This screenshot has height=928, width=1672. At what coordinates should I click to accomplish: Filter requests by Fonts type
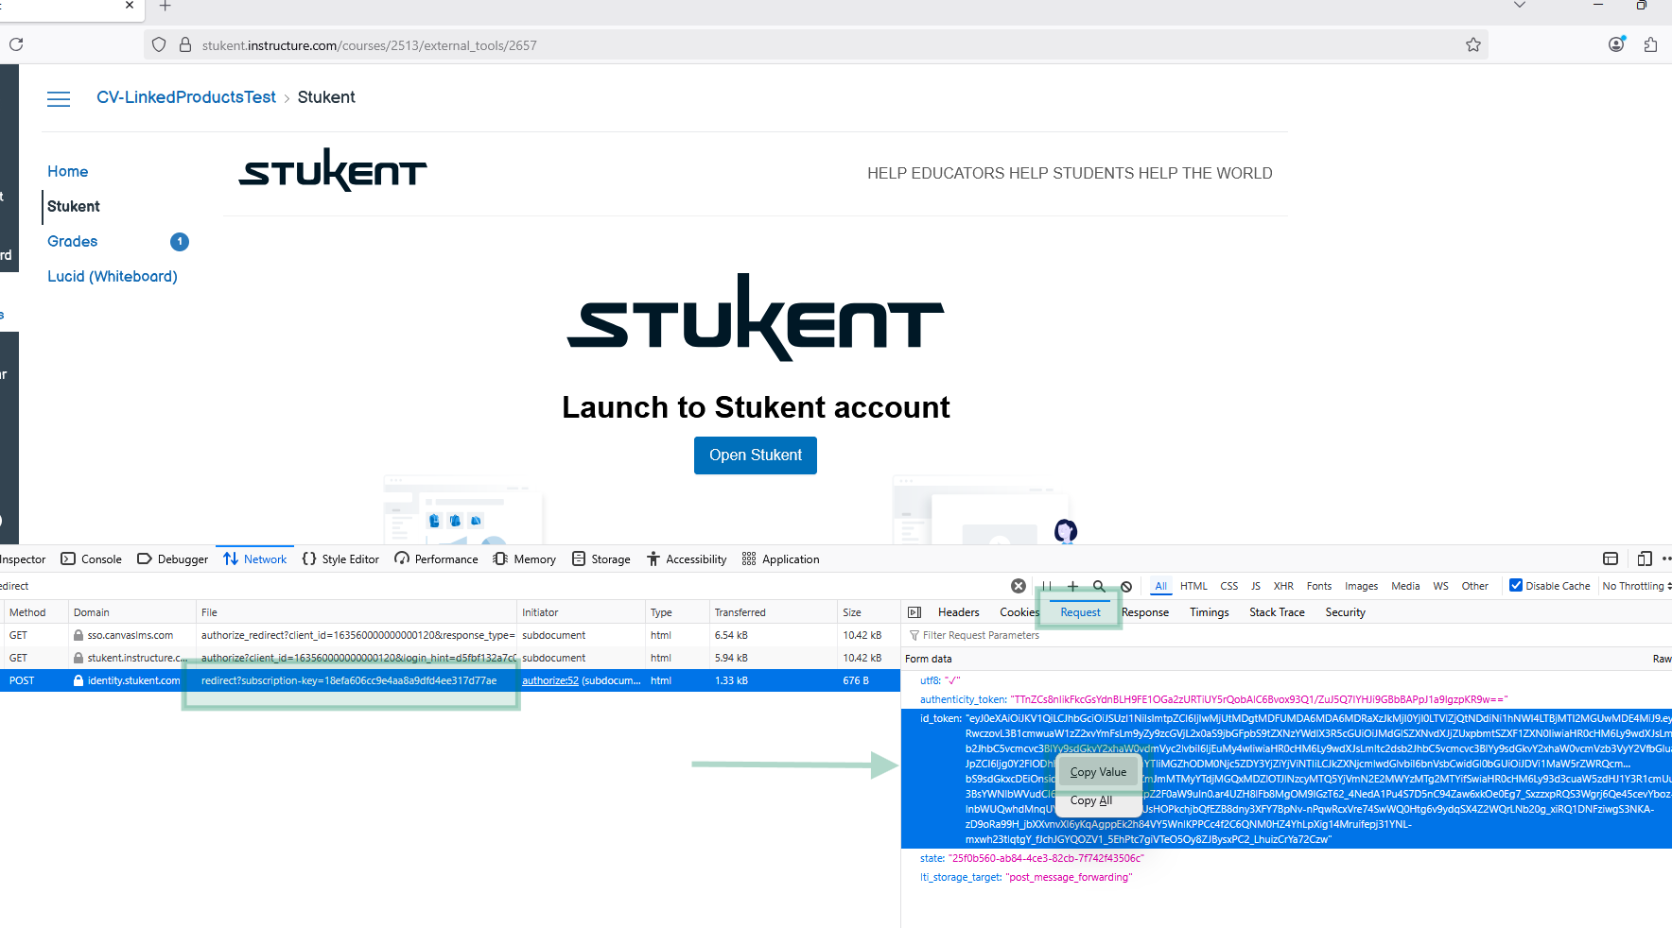1318,586
